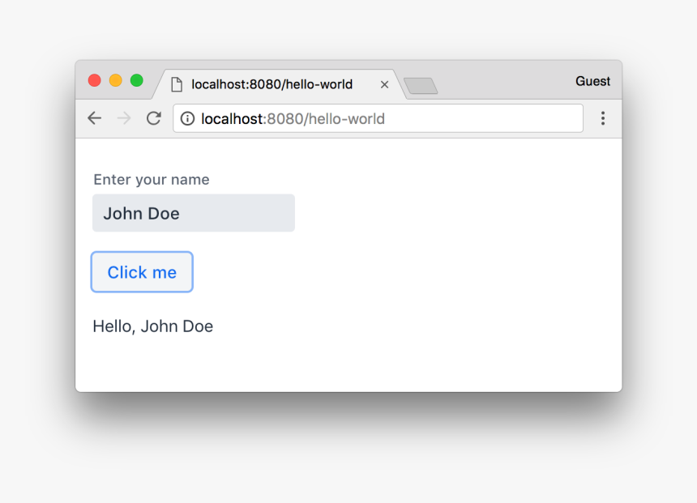Open the browser three-dot menu
The width and height of the screenshot is (697, 503).
602,118
